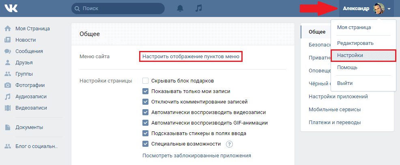
Task: Open the Мобильные сервисы settings tab
Action: pyautogui.click(x=335, y=109)
